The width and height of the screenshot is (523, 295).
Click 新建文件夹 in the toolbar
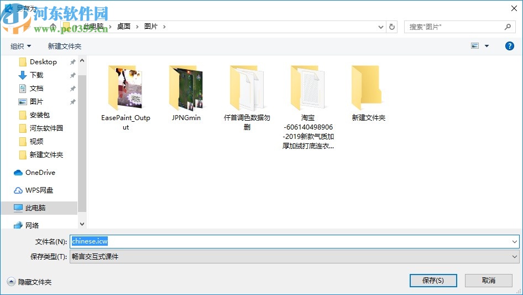click(x=64, y=46)
